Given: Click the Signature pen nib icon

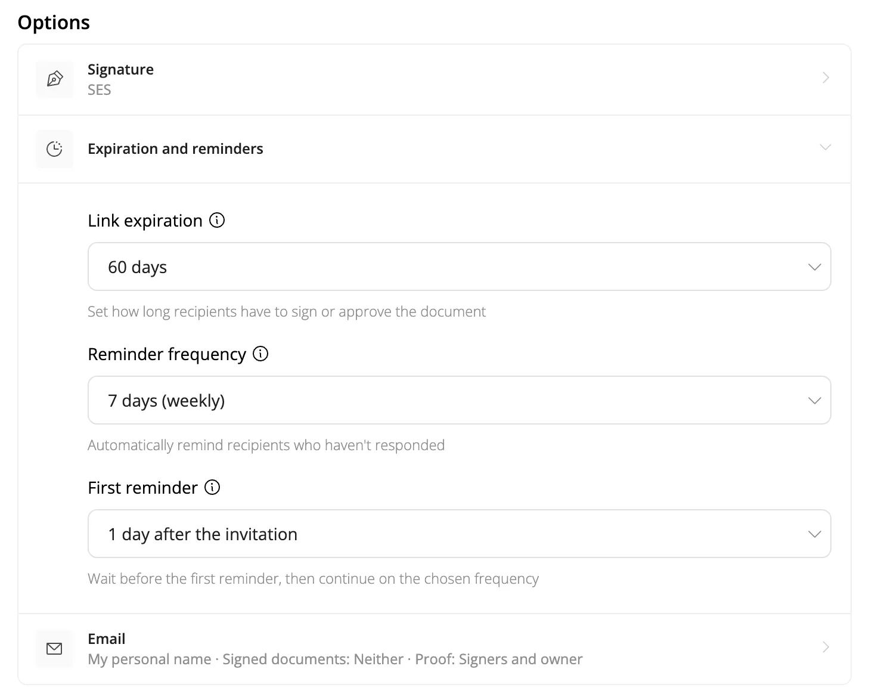Looking at the screenshot, I should click(x=54, y=79).
